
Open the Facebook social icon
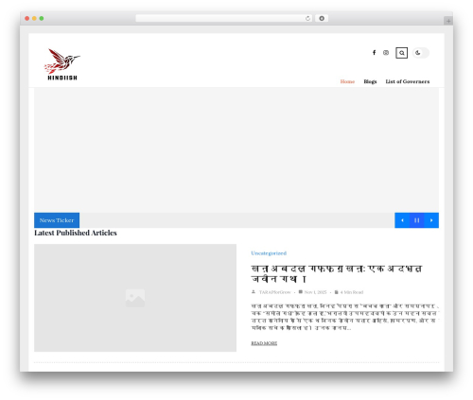(x=374, y=53)
